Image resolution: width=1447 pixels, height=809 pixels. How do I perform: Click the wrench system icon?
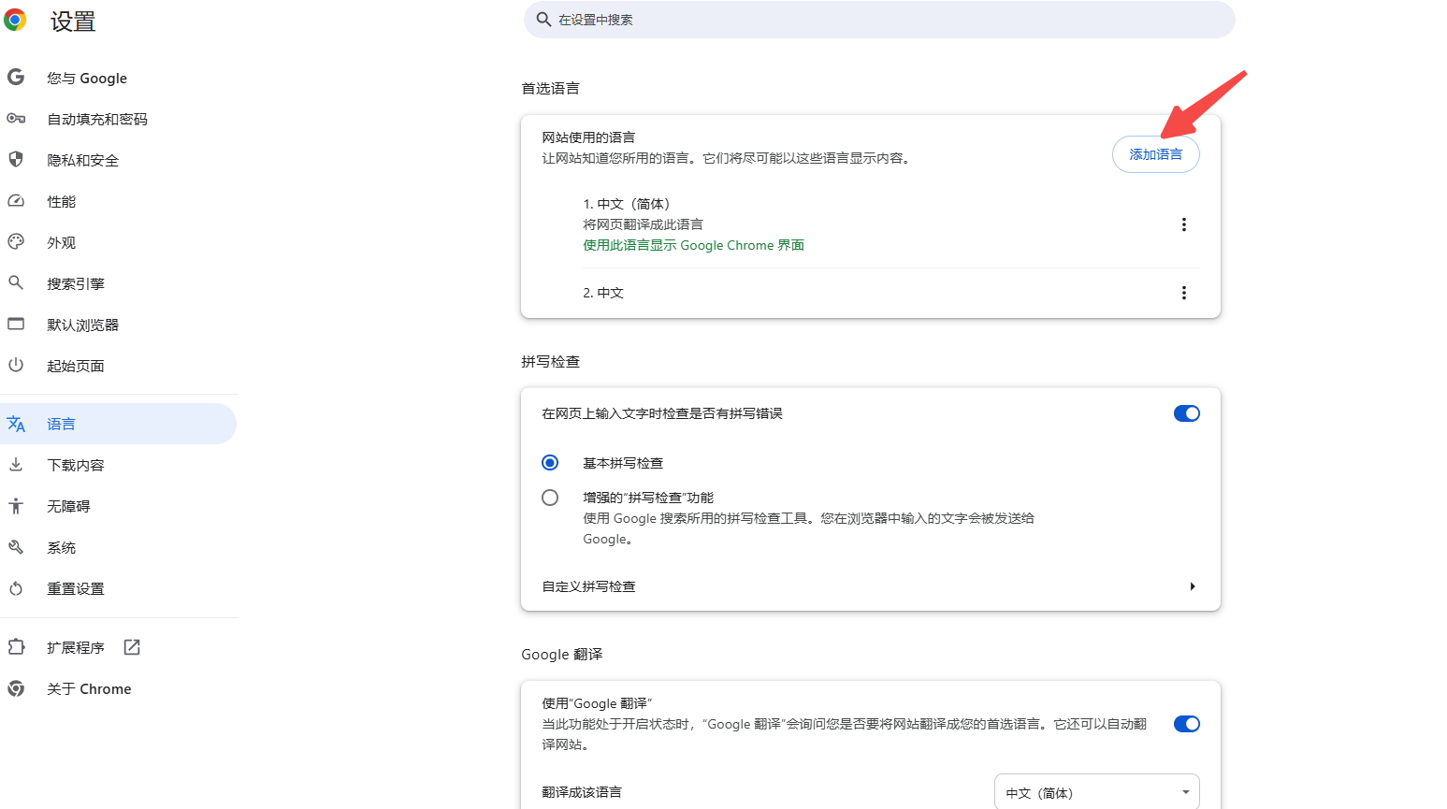[16, 547]
